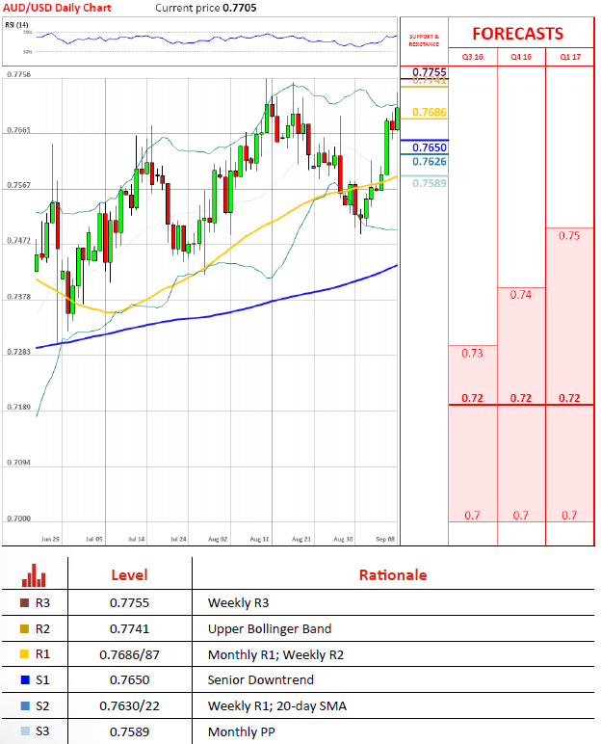Click the AUD/USD Daily Chart title
Image resolution: width=601 pixels, height=744 pixels.
(x=57, y=8)
